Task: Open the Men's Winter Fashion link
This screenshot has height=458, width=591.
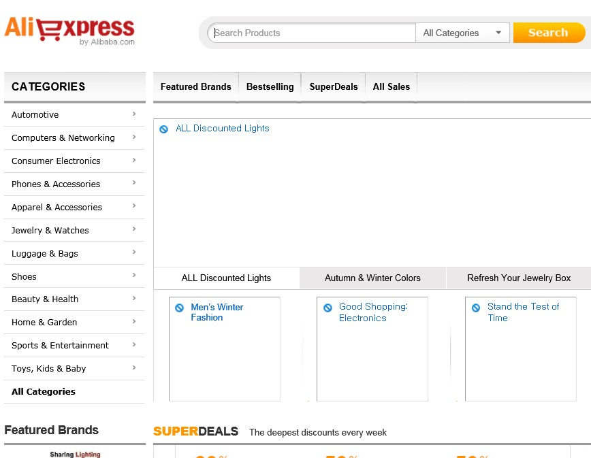Action: pos(217,312)
